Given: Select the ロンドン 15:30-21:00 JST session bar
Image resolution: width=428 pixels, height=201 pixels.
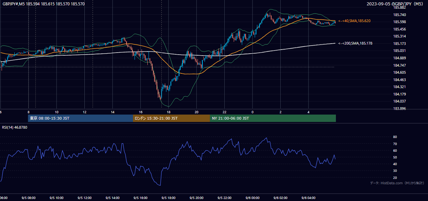Looking at the screenshot, I should (171, 118).
